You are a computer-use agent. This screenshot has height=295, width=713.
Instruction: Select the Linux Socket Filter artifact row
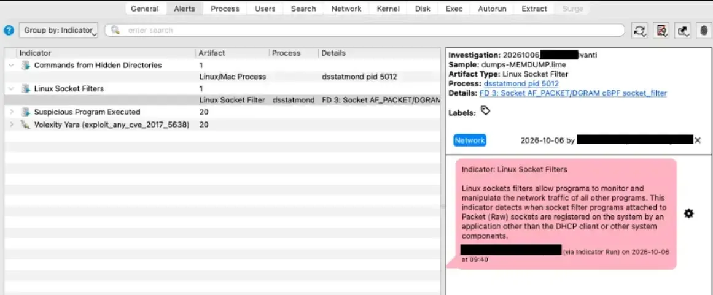coord(222,101)
